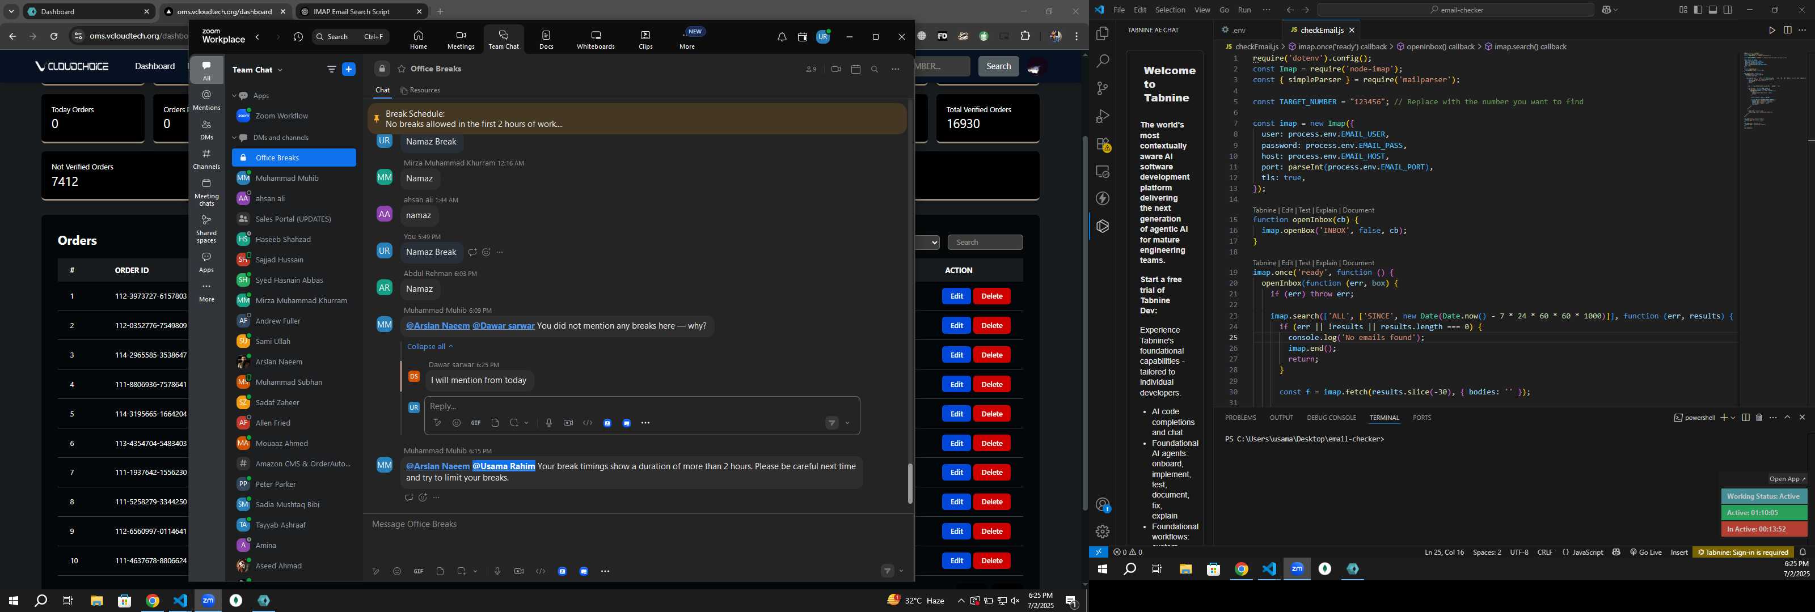Run code with VS Code play icon
The height and width of the screenshot is (612, 1815).
tap(1771, 30)
